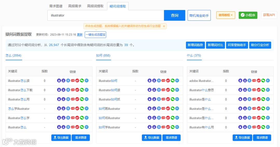Open keyword illustrator怎么下载

20,90
